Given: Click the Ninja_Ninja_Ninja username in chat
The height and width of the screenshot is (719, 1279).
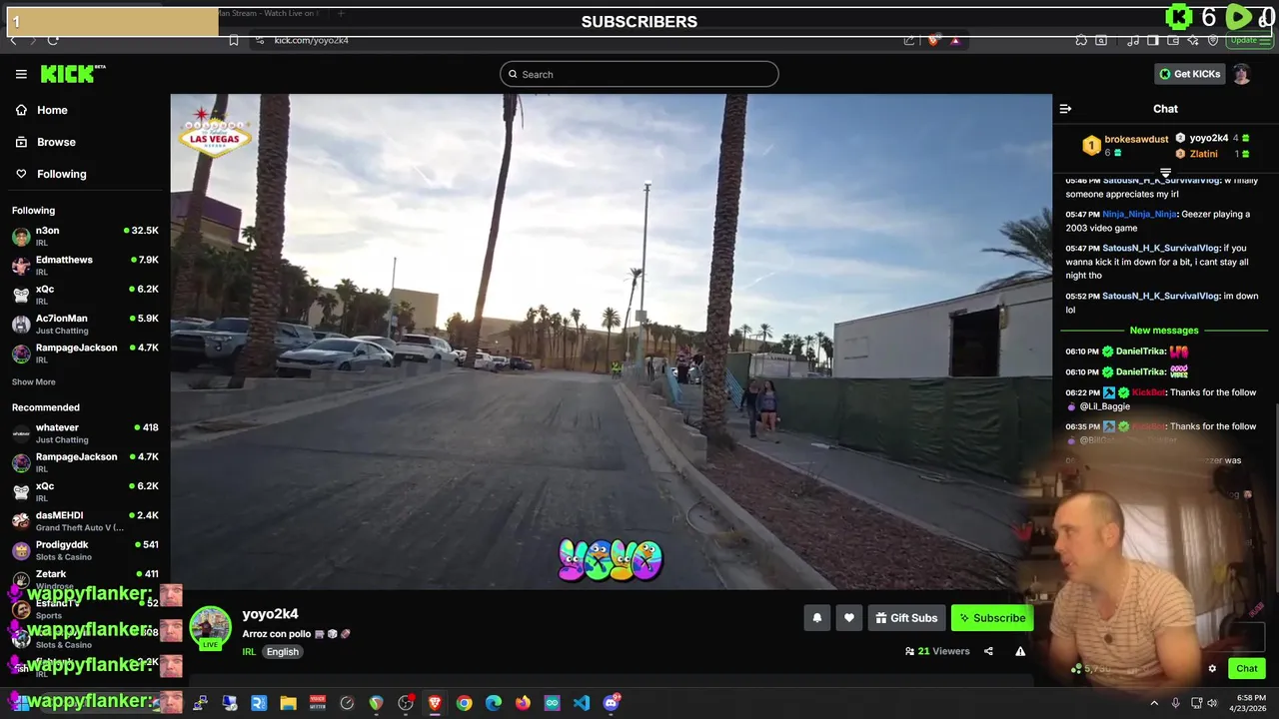Looking at the screenshot, I should [x=1140, y=215].
